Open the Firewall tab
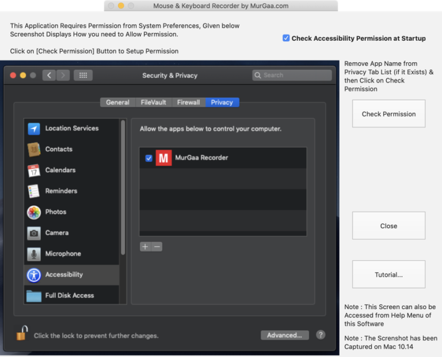This screenshot has height=357, width=442. [x=188, y=102]
